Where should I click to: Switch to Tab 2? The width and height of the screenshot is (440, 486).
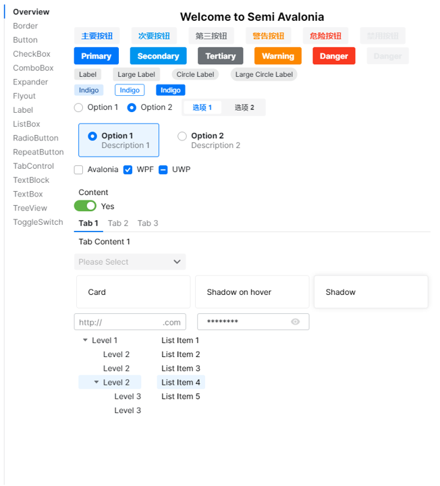[x=118, y=223]
